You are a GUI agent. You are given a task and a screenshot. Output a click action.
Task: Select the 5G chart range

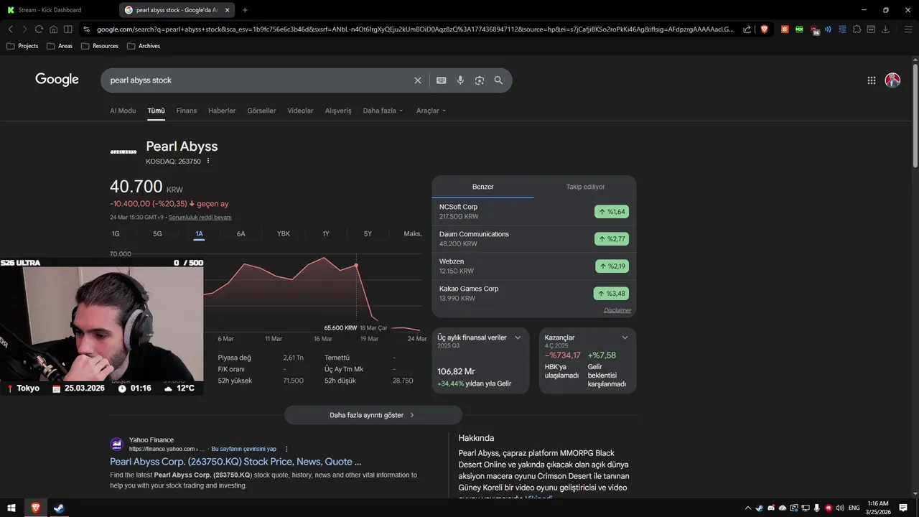(157, 233)
